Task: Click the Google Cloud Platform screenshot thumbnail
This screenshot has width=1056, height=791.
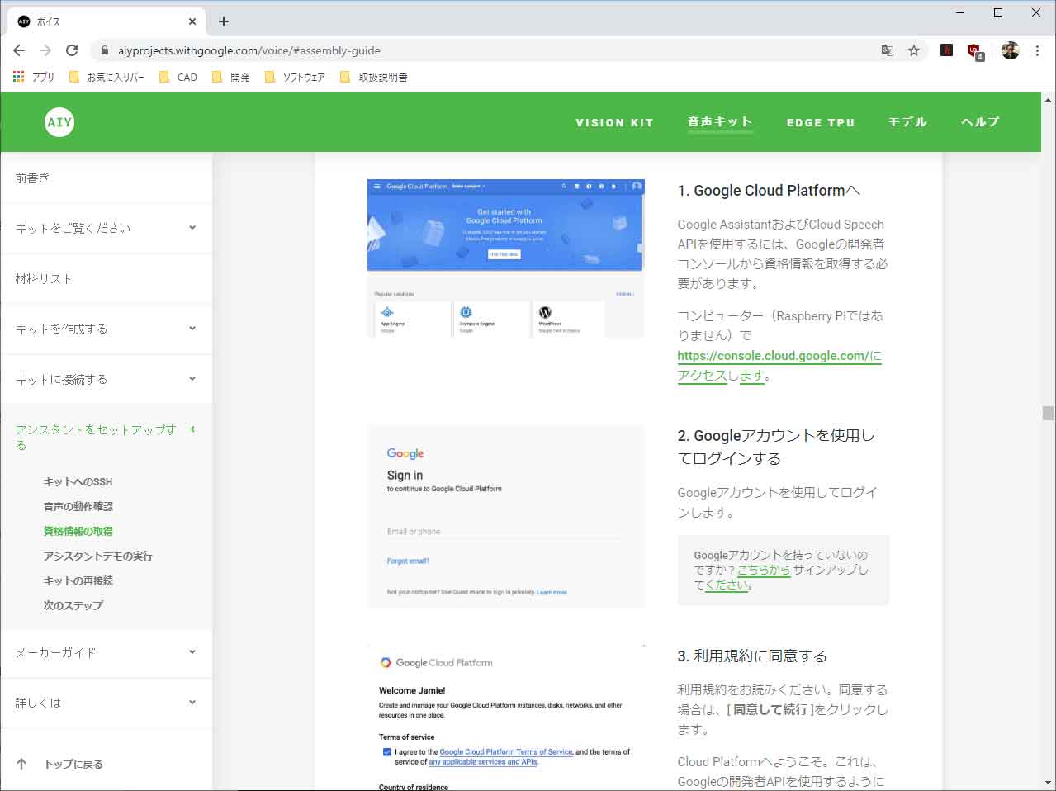Action: [x=505, y=258]
